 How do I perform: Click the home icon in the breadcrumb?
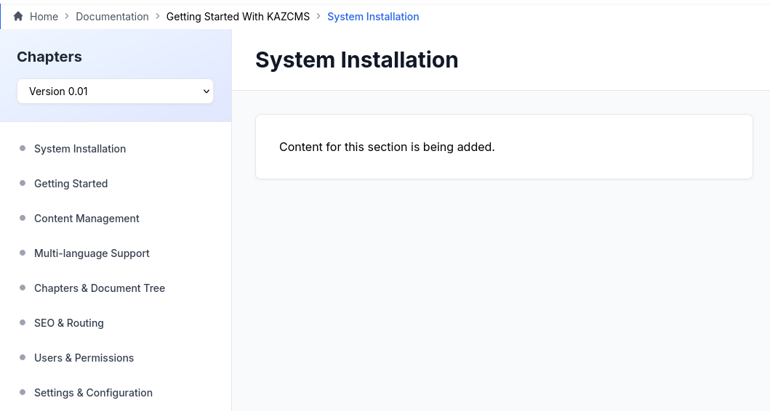pos(18,16)
